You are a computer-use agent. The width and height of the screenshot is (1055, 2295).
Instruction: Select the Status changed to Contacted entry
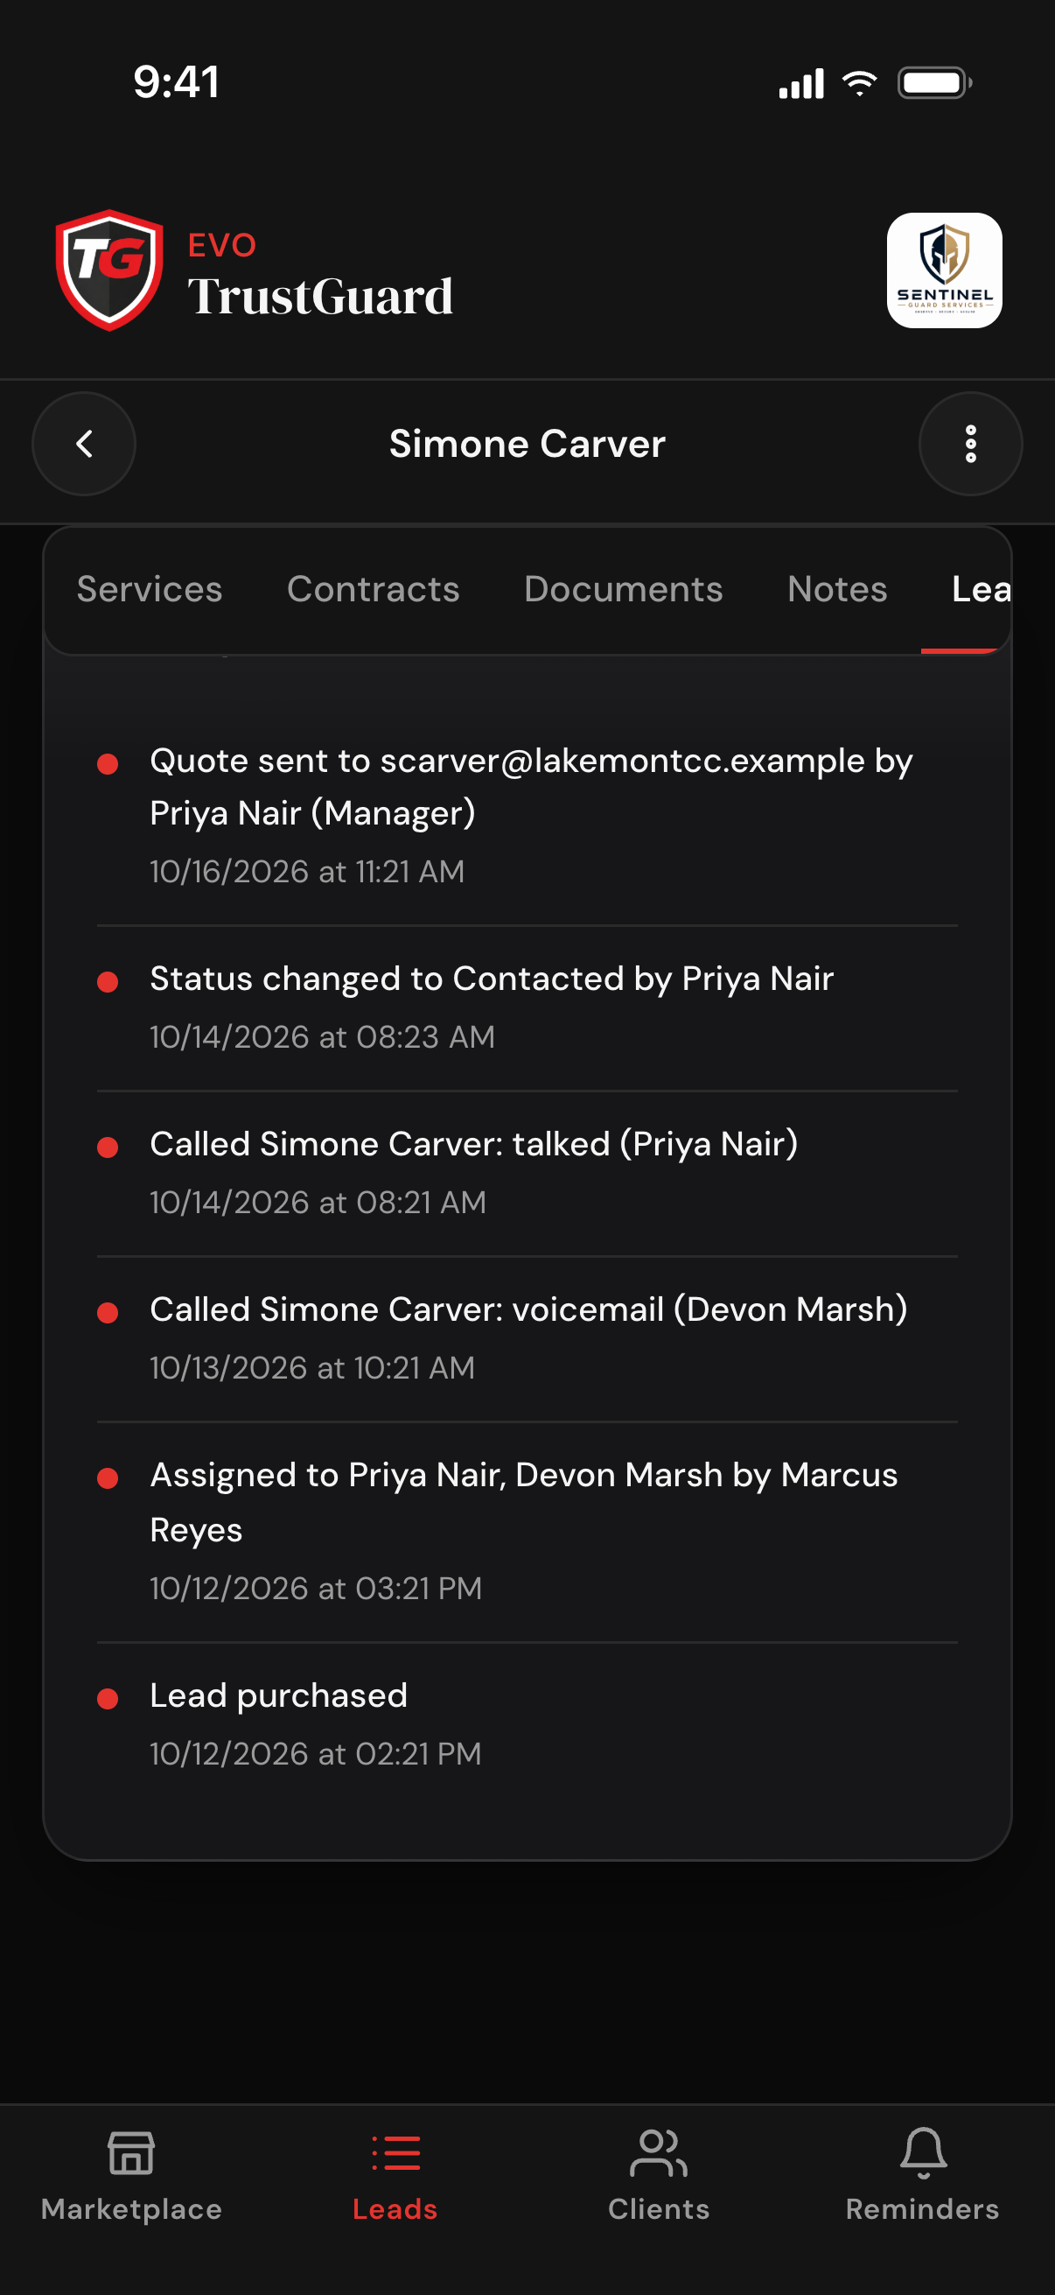[527, 1007]
